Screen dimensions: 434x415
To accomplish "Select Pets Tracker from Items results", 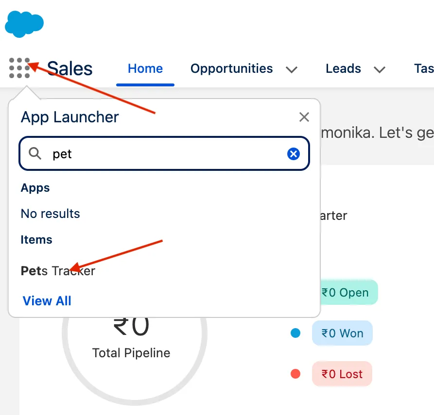I will (58, 271).
